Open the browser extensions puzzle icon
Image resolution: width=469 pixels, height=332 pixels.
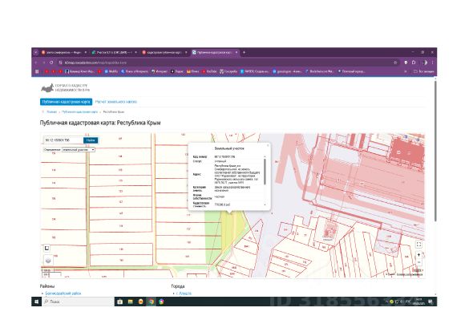click(414, 63)
